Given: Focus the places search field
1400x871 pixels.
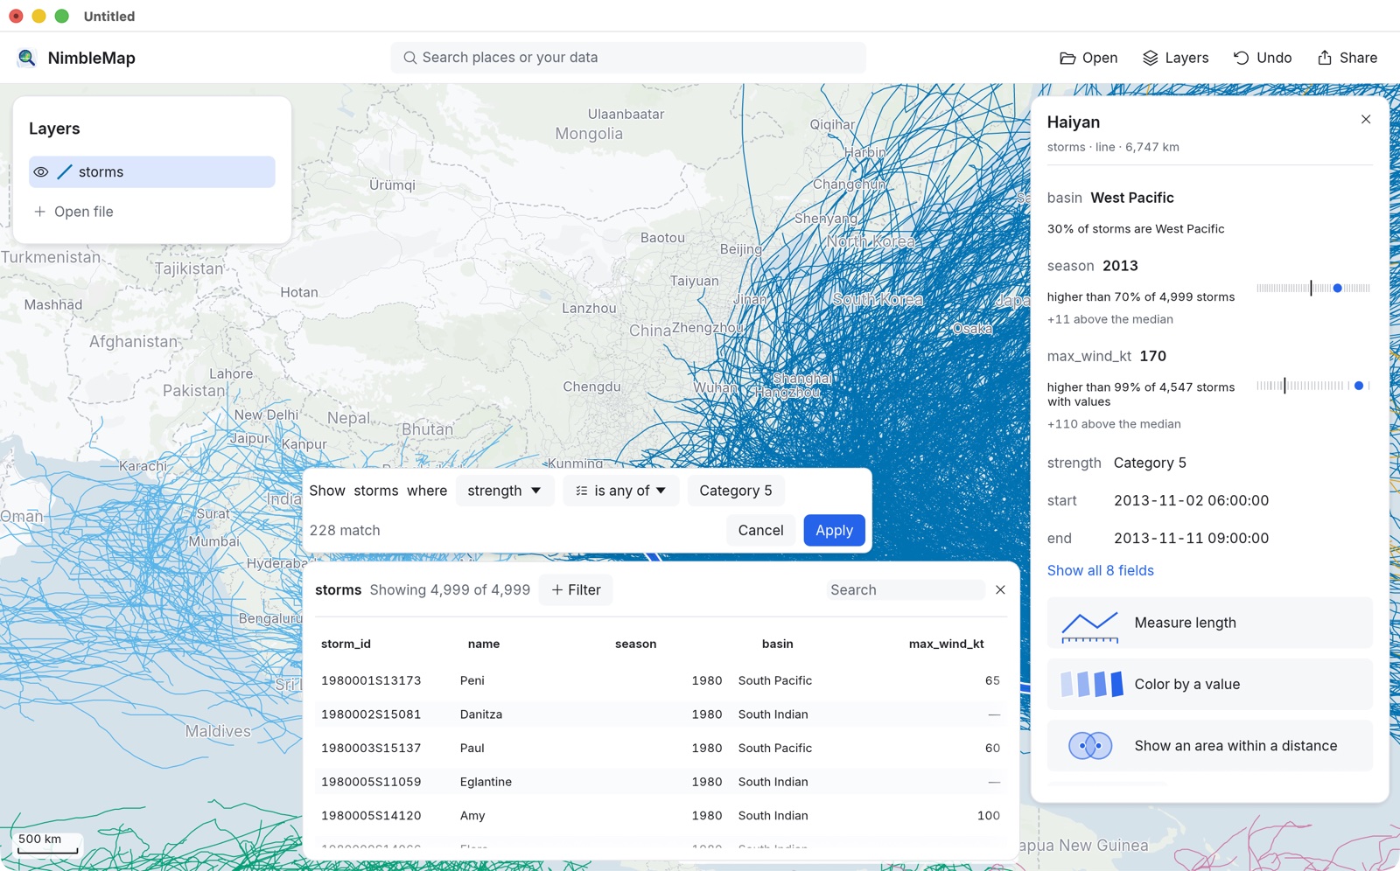Looking at the screenshot, I should point(628,58).
